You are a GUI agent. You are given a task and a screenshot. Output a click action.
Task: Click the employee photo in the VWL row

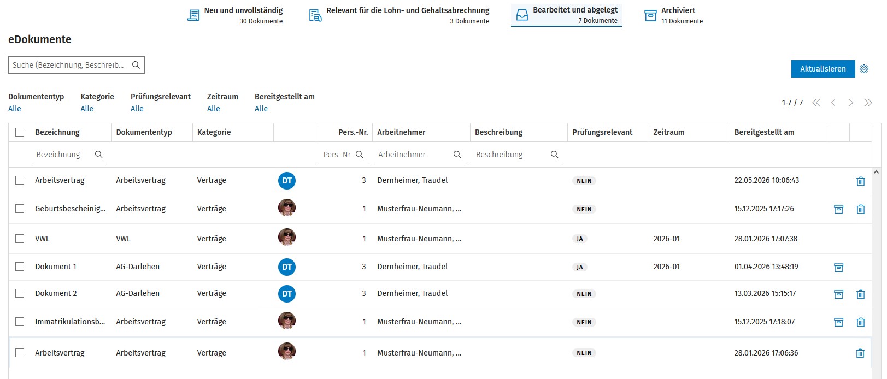tap(287, 237)
